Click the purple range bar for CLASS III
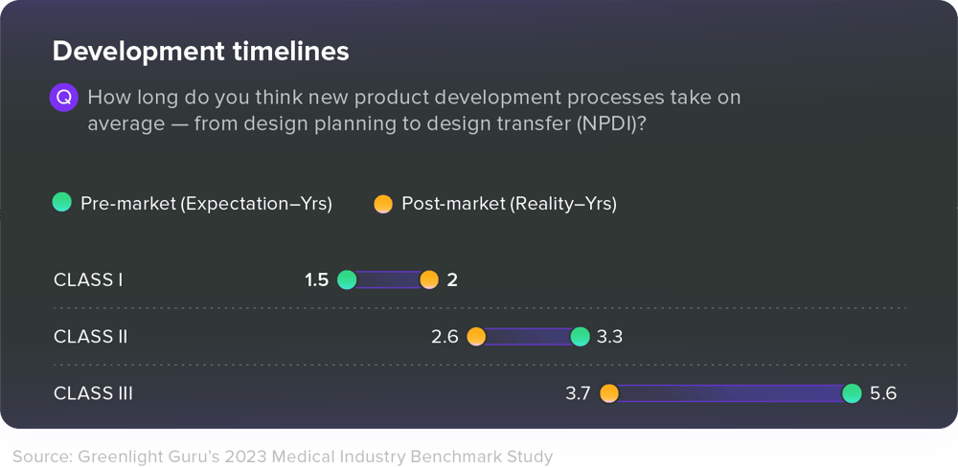958x467 pixels. pyautogui.click(x=730, y=393)
